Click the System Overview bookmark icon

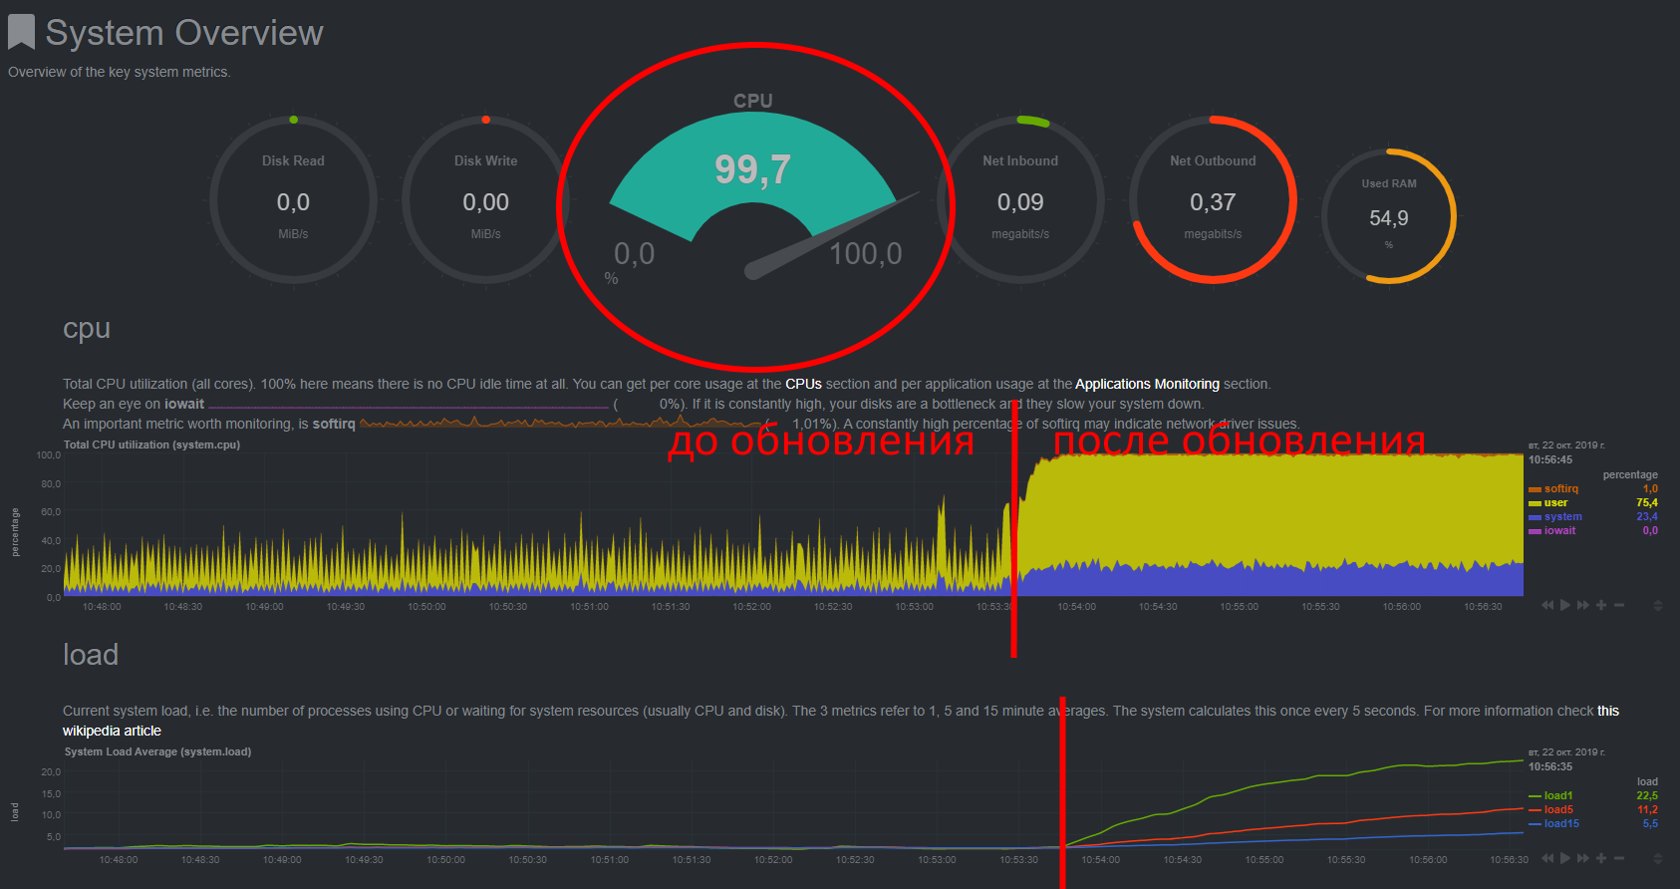[x=21, y=32]
